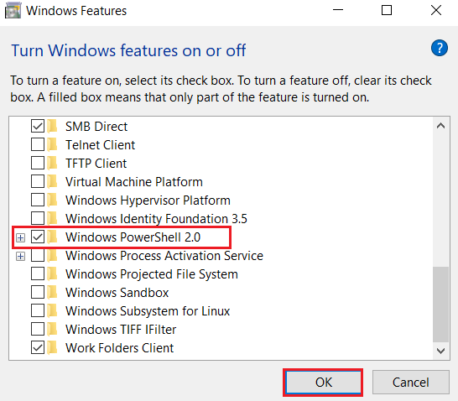Minimize the Windows Features window
The width and height of the screenshot is (458, 401).
point(338,10)
